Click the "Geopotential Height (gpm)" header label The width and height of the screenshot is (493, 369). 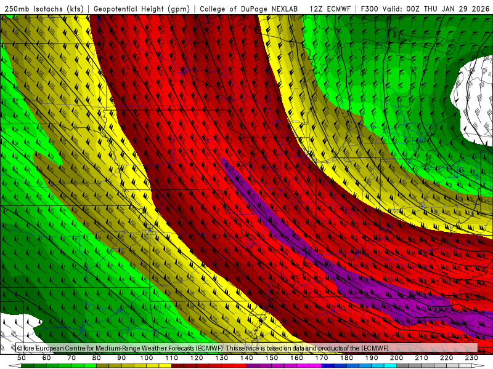click(142, 9)
